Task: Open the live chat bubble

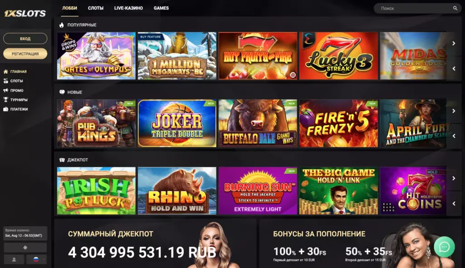Action: 444,247
